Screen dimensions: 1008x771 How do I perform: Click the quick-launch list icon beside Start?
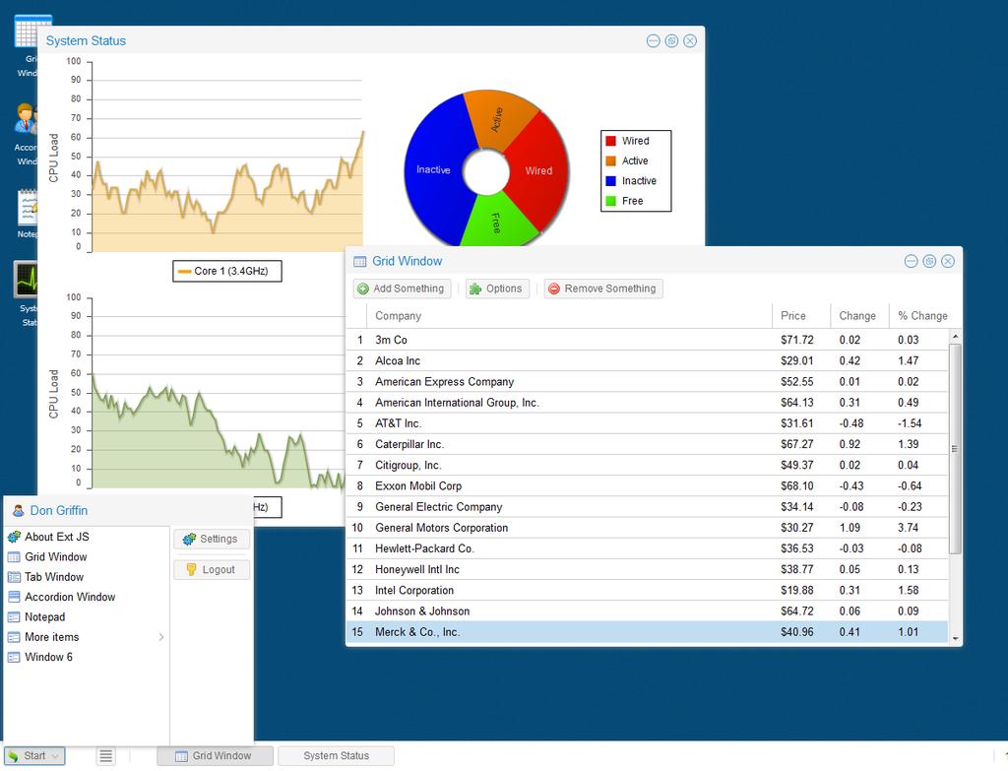tap(106, 755)
